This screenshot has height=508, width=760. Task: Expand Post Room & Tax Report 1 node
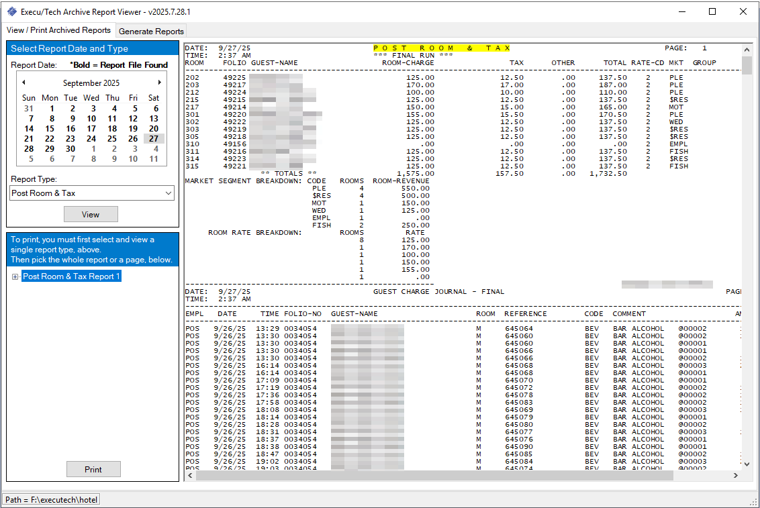pyautogui.click(x=15, y=276)
